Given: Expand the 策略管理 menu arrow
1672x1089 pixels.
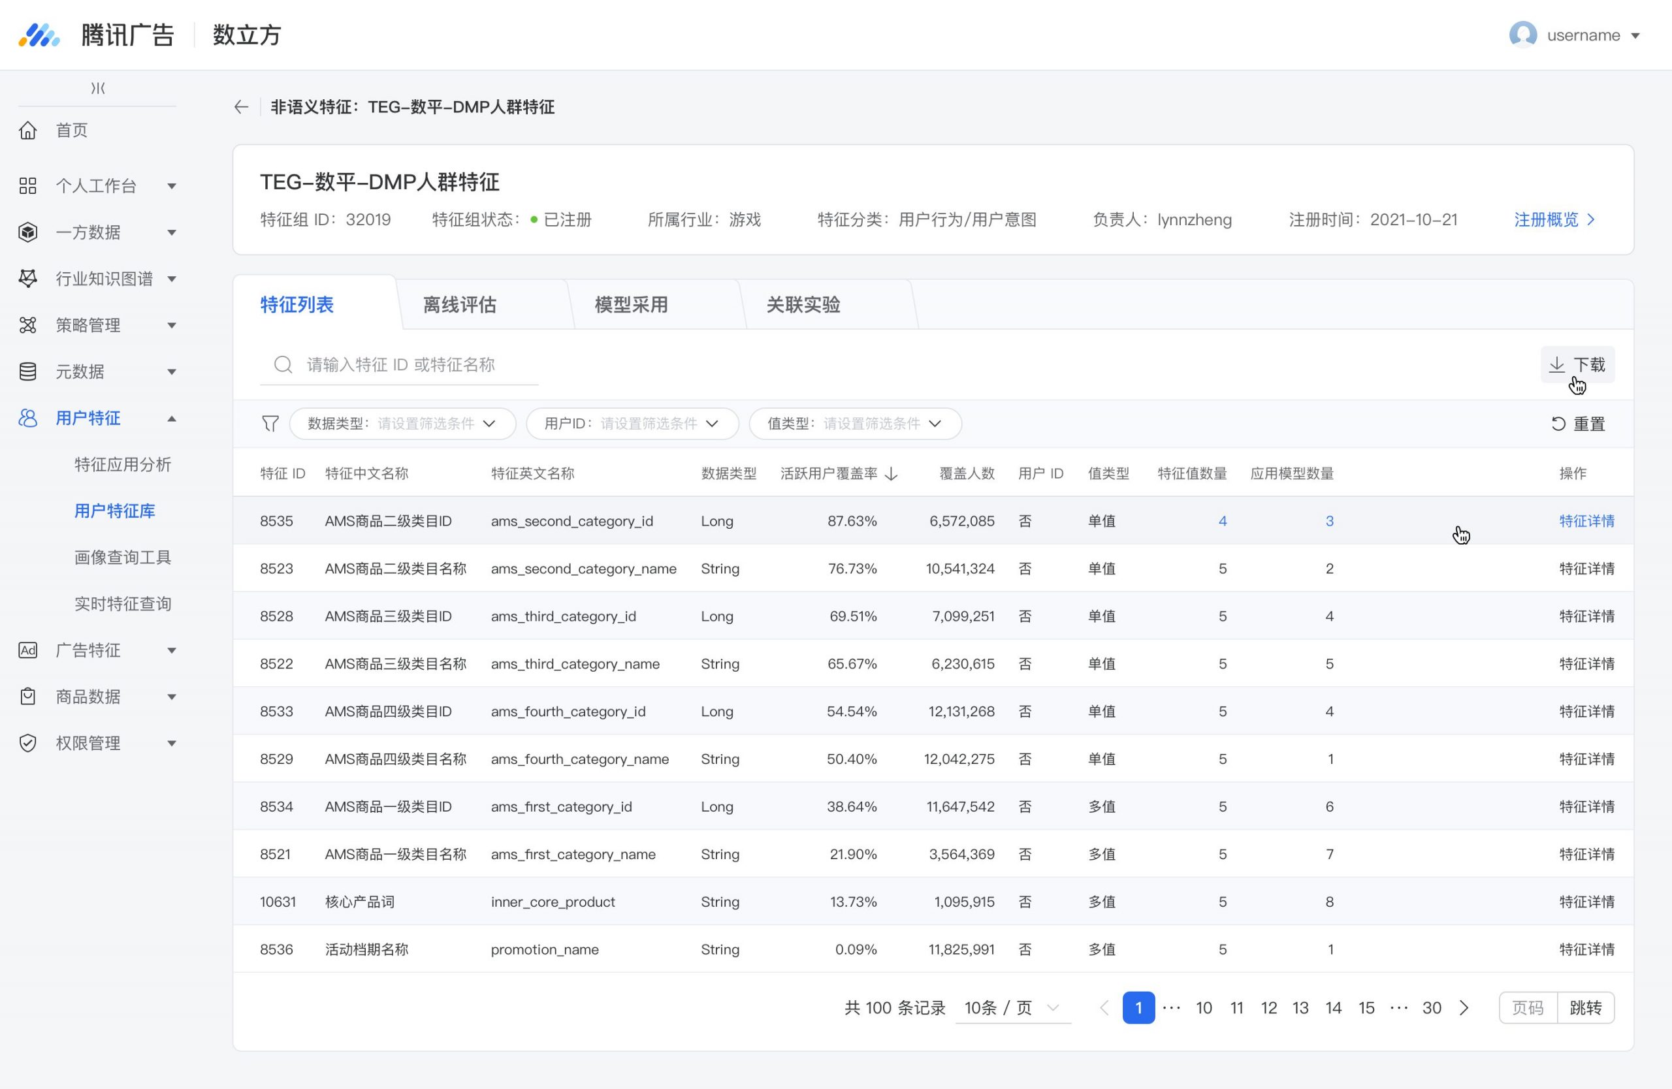Looking at the screenshot, I should click(x=171, y=325).
